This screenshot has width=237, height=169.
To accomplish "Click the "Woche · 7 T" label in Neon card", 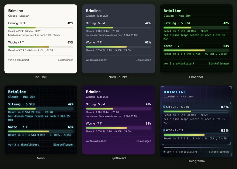I will (x=18, y=127).
